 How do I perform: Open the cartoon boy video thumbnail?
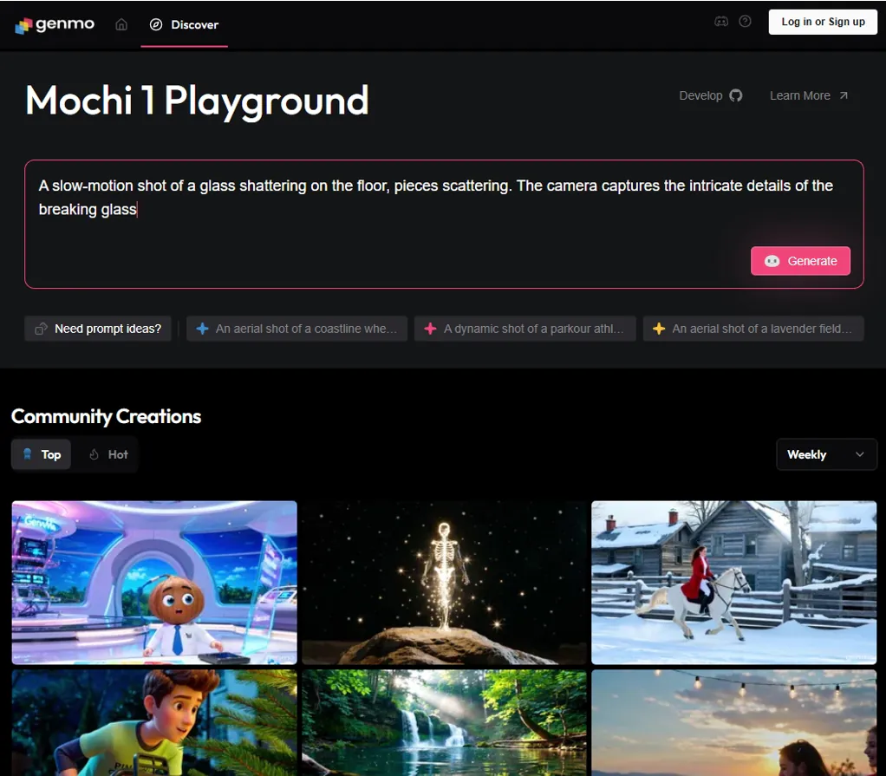point(154,723)
